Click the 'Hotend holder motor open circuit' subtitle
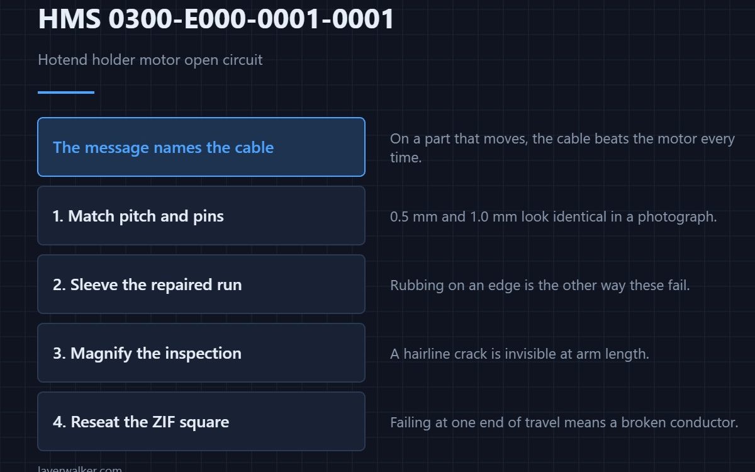The image size is (755, 472). pyautogui.click(x=150, y=60)
